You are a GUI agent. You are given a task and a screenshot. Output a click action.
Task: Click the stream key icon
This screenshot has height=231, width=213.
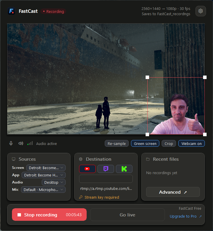pos(81,197)
